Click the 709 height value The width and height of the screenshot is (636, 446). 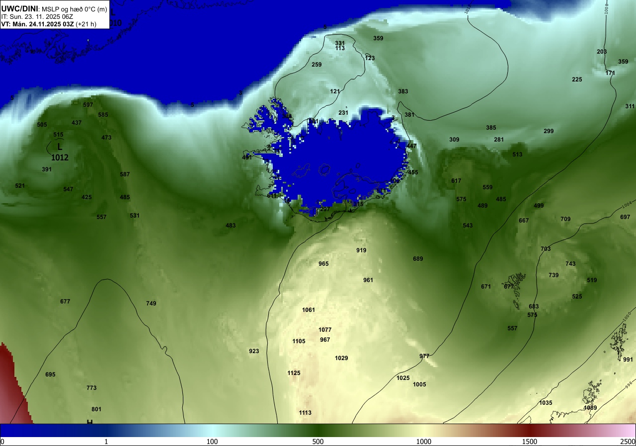565,219
